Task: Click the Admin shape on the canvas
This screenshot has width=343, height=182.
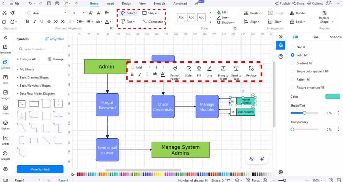Action: tap(106, 66)
